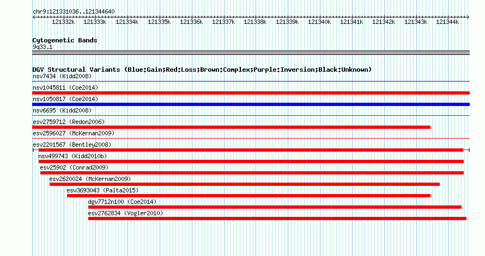Click the esv2201567 (Bentley2008) variant bar

pos(251,150)
